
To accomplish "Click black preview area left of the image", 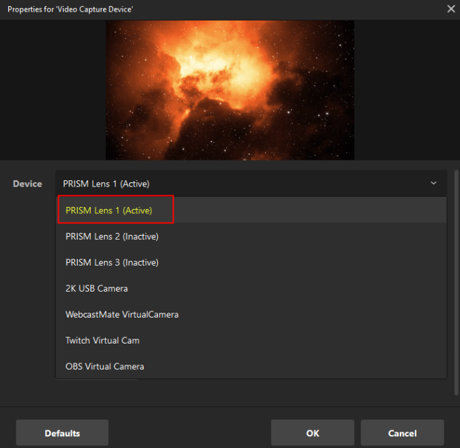I will tap(53, 89).
